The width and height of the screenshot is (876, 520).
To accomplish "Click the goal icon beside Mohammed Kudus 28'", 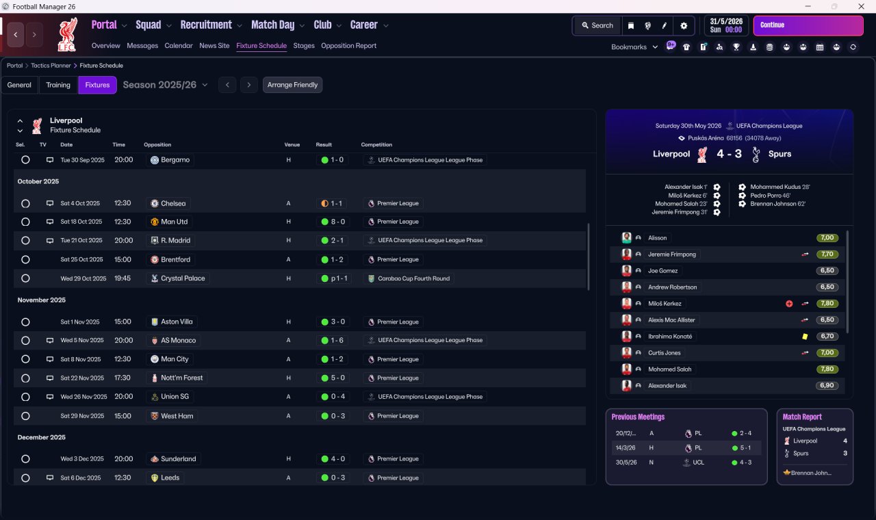I will [742, 187].
